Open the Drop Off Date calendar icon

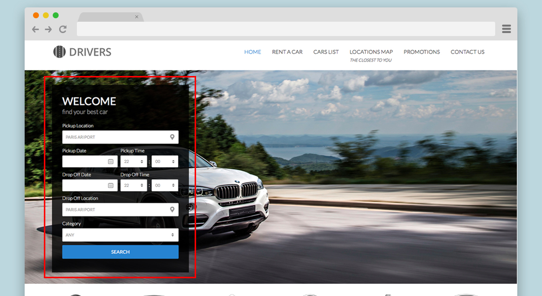[x=110, y=185]
